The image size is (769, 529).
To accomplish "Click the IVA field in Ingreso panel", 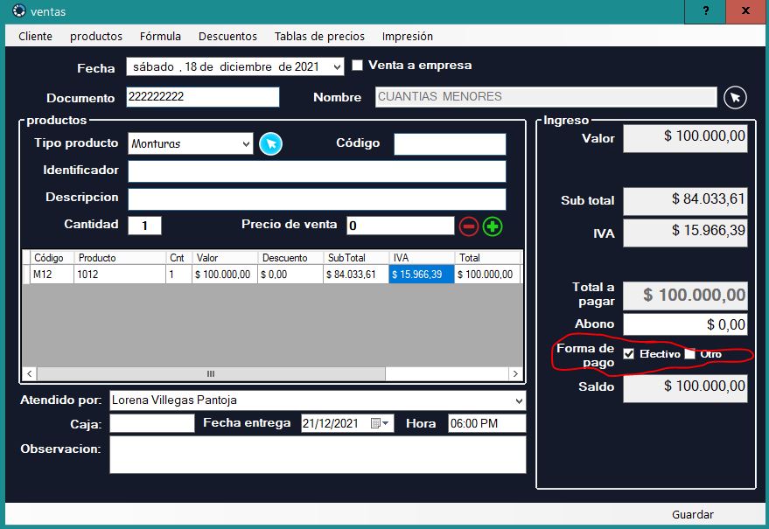I will 685,233.
